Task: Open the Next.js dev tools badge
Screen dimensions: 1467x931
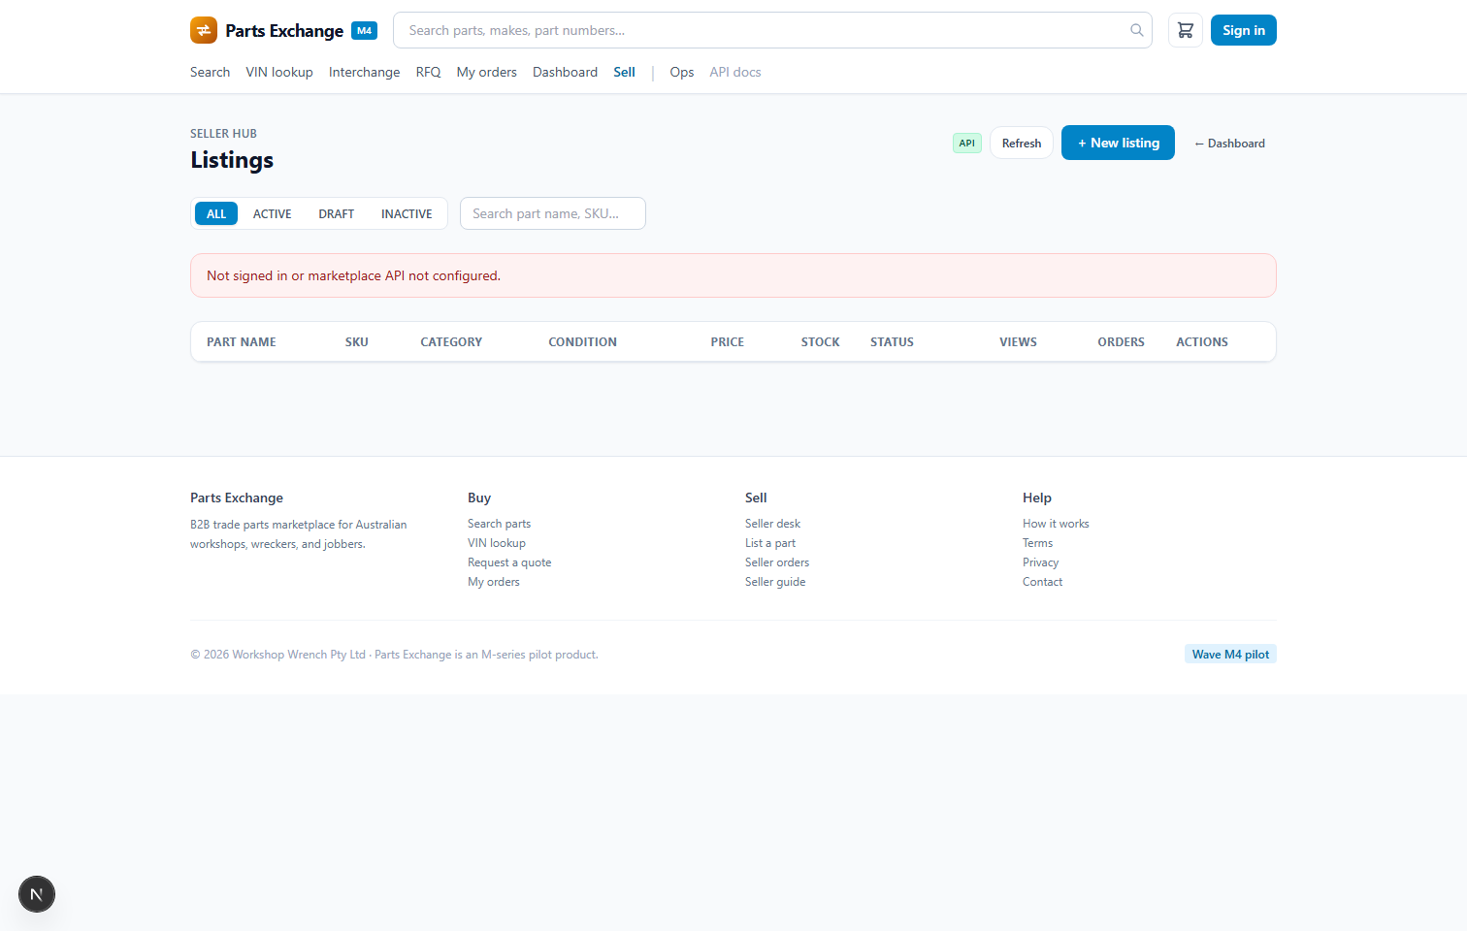Action: 37,894
